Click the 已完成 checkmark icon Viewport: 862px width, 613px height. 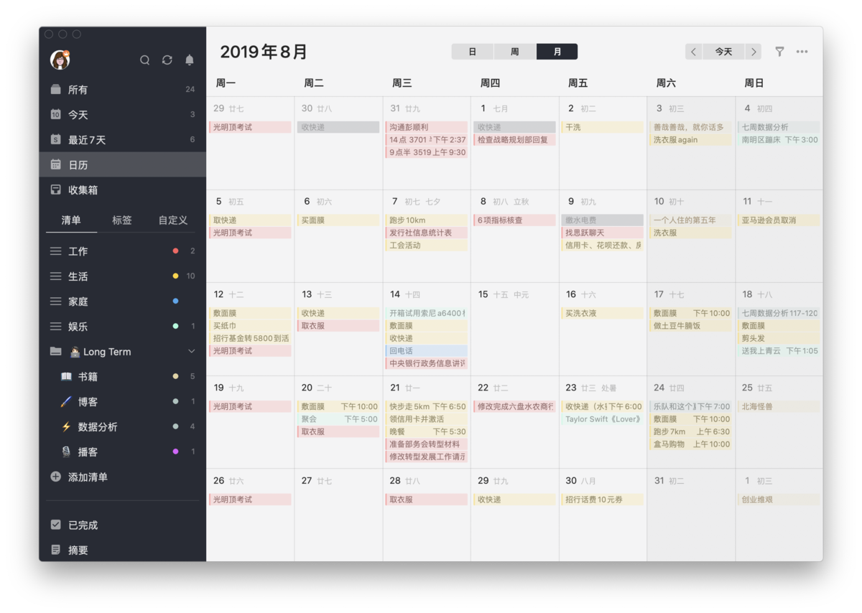[x=56, y=525]
